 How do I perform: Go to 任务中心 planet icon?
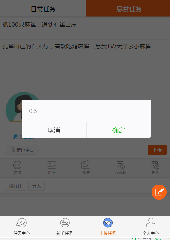coord(22,223)
